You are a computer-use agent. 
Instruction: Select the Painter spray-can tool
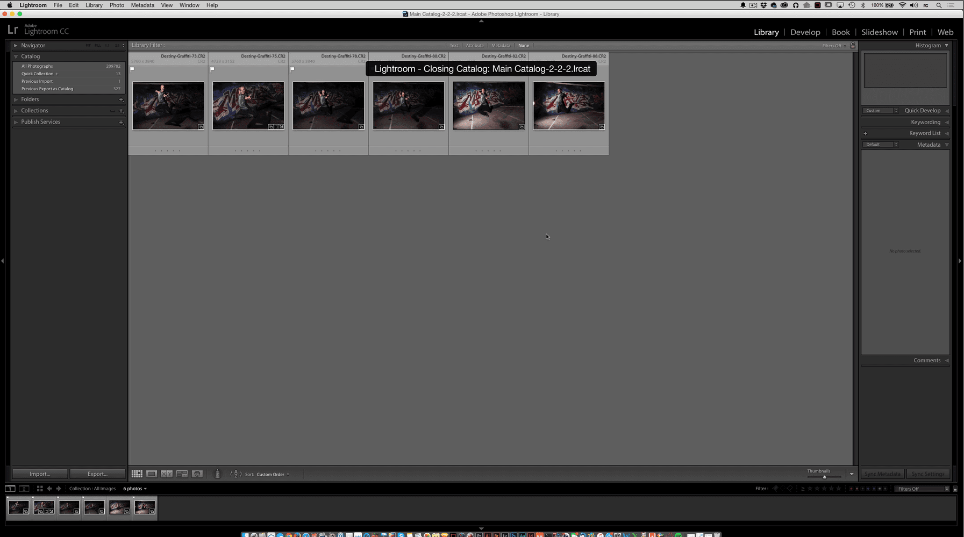point(218,474)
